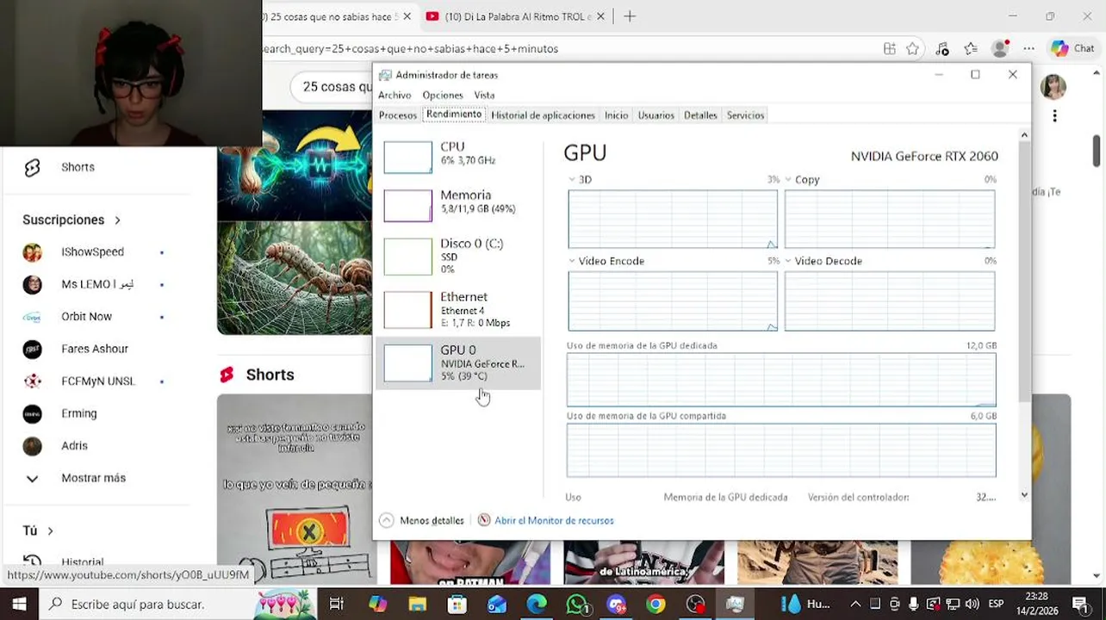Open Historial in YouTube sidebar
This screenshot has height=620, width=1106.
tap(82, 562)
